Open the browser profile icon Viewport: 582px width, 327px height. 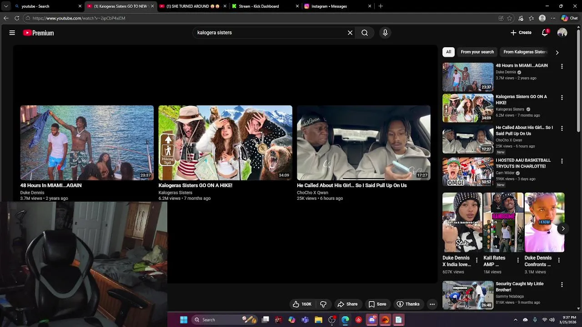(542, 18)
